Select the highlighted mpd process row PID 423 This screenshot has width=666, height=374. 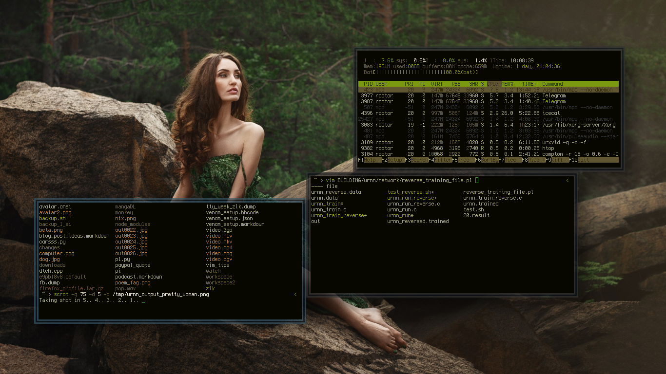point(488,90)
